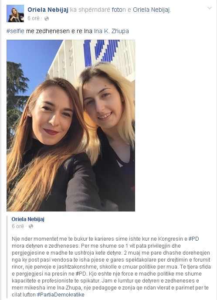This screenshot has width=217, height=300.
Task: Click the public globe icon beside header timestamp
Action: pyautogui.click(x=47, y=19)
